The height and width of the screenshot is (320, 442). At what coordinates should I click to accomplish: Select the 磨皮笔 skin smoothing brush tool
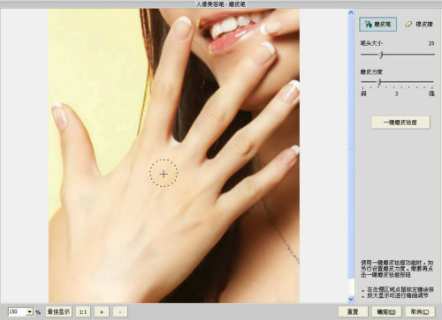377,24
